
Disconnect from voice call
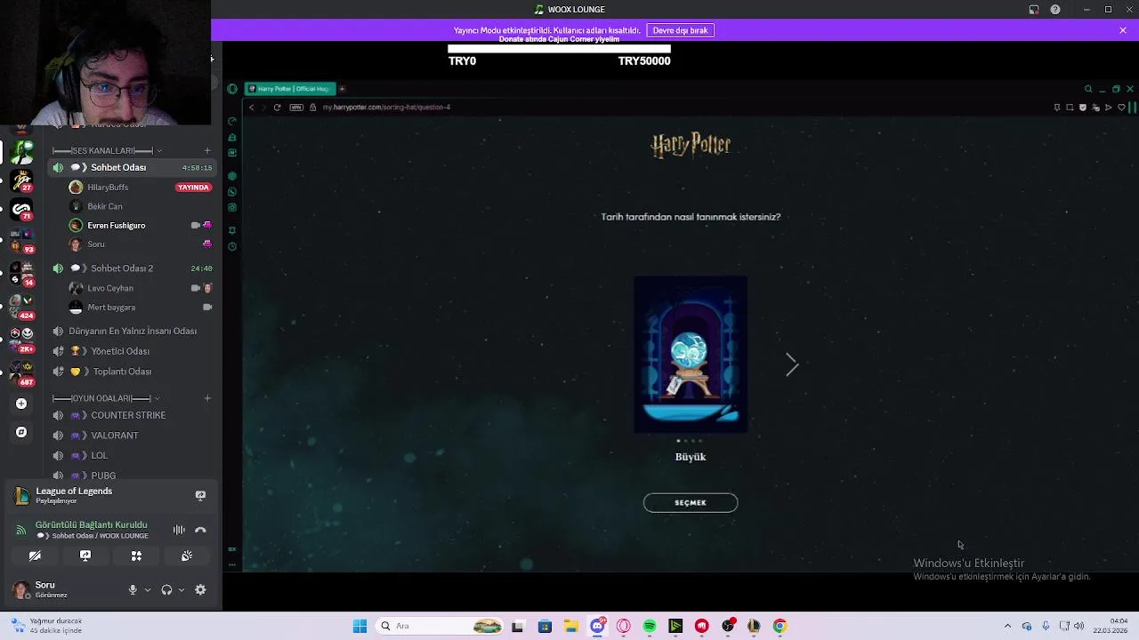(x=200, y=530)
